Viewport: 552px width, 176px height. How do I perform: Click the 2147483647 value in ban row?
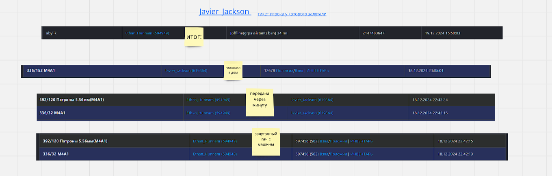click(x=373, y=33)
